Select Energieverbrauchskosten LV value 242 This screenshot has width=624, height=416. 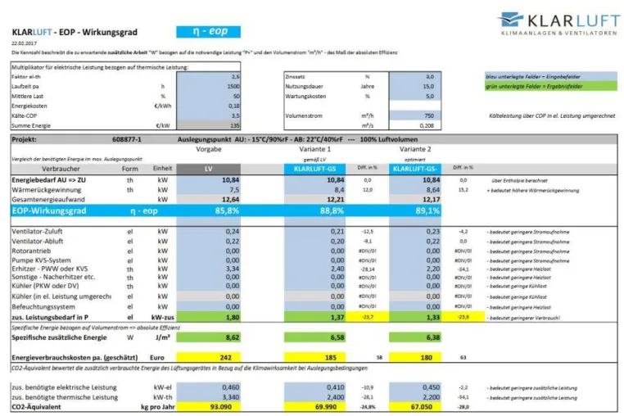[x=209, y=358]
